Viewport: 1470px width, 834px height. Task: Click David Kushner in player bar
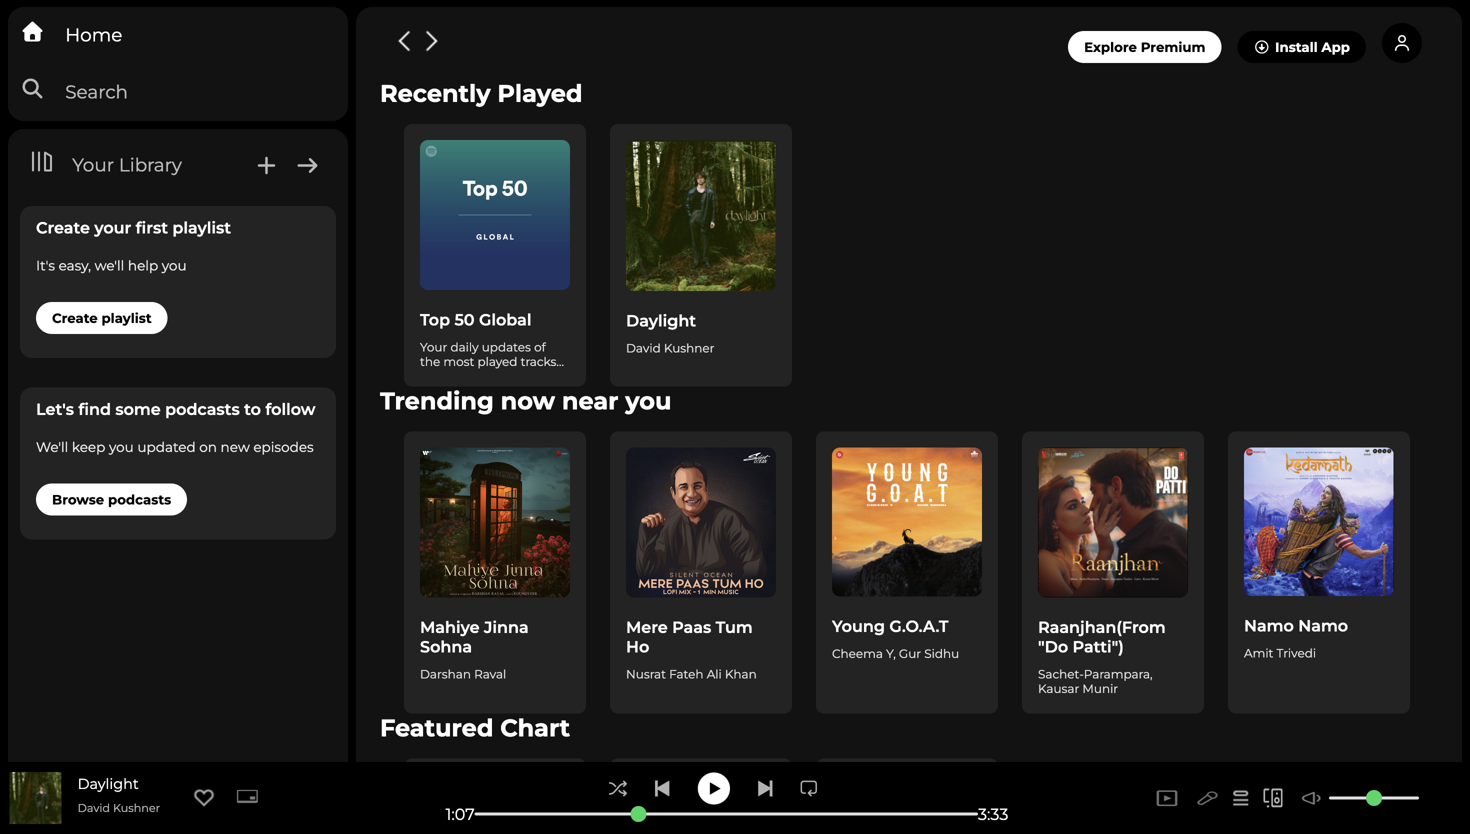(x=118, y=808)
